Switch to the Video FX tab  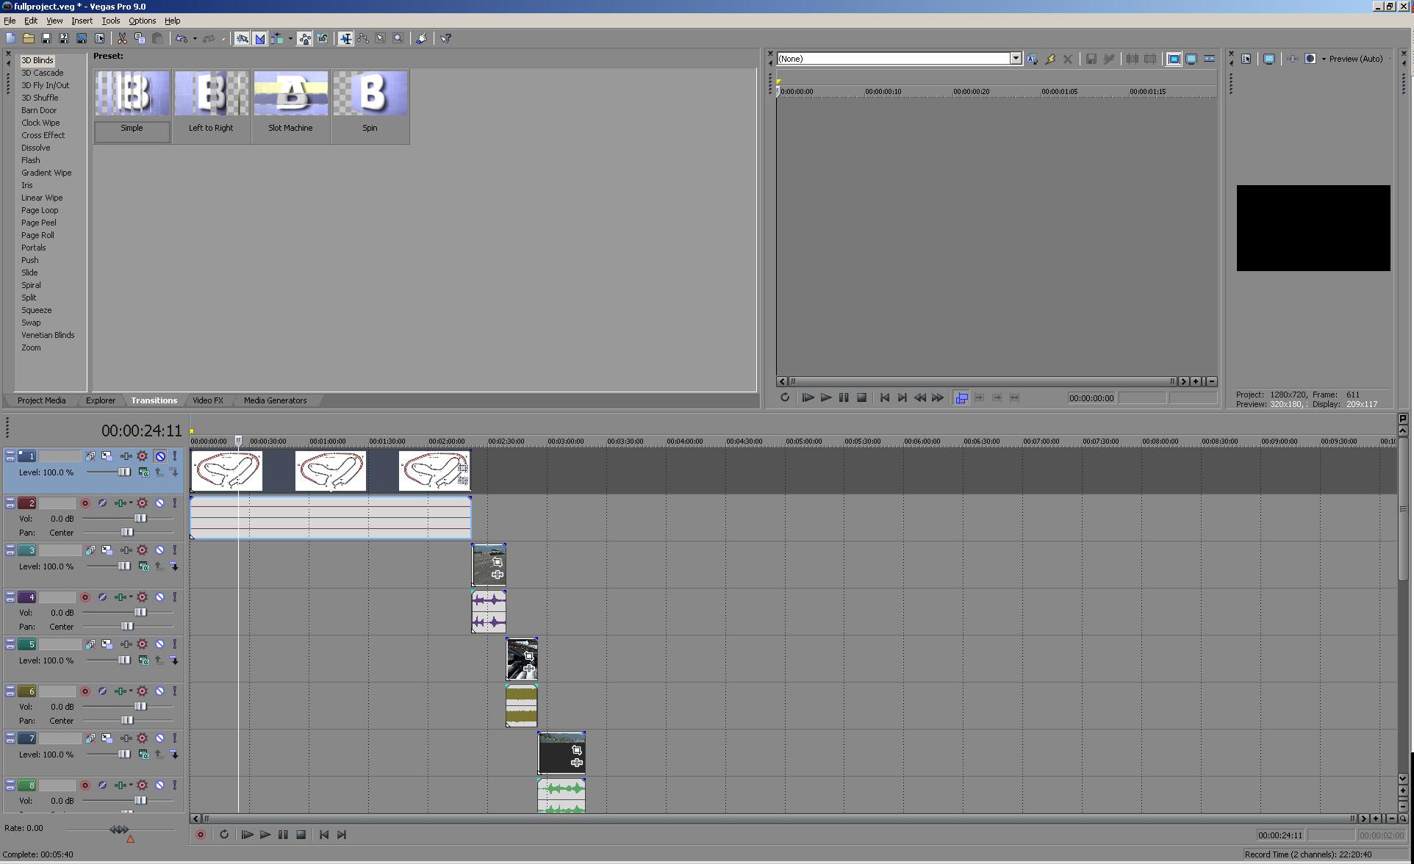pos(207,400)
